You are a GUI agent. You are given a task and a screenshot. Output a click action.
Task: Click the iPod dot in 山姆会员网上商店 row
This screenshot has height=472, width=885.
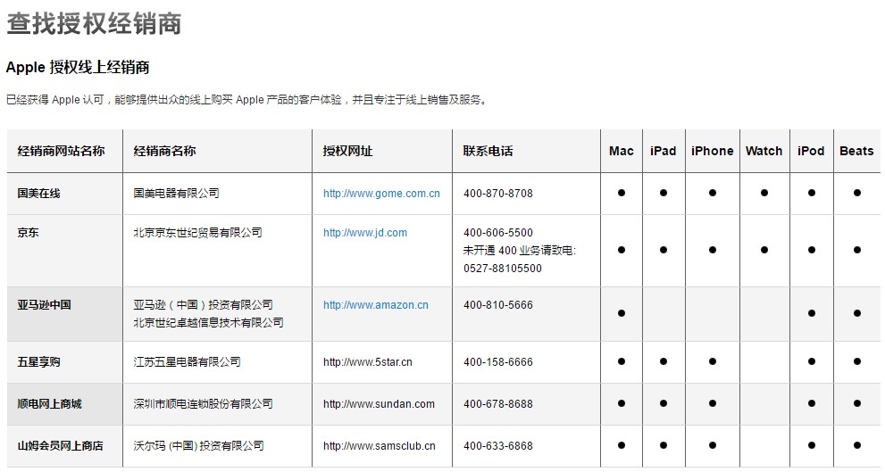coord(812,445)
